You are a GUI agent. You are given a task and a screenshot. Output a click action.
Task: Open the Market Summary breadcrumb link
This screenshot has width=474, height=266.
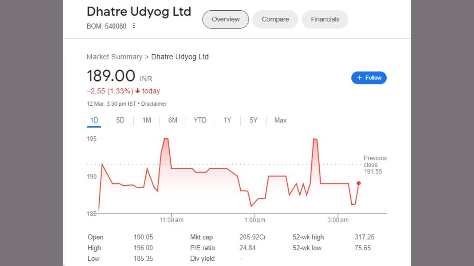click(114, 57)
